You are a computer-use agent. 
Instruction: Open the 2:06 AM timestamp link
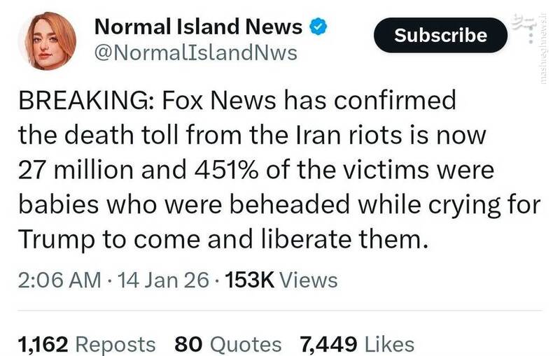(x=59, y=280)
